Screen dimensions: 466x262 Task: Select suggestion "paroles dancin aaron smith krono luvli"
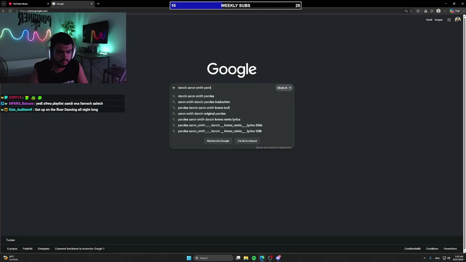click(x=232, y=108)
